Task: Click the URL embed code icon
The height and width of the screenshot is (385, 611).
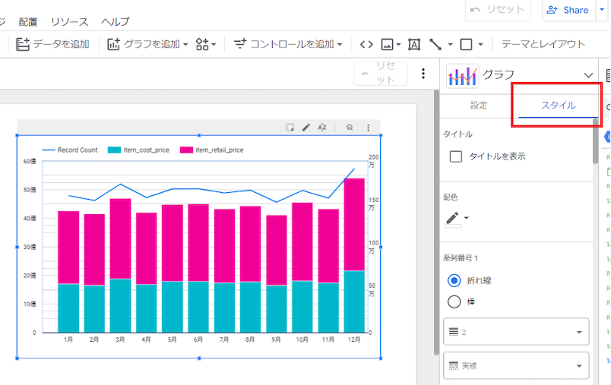Action: point(366,44)
